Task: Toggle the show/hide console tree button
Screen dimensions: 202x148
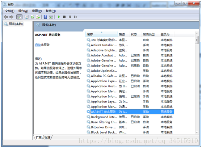Action: (19, 17)
